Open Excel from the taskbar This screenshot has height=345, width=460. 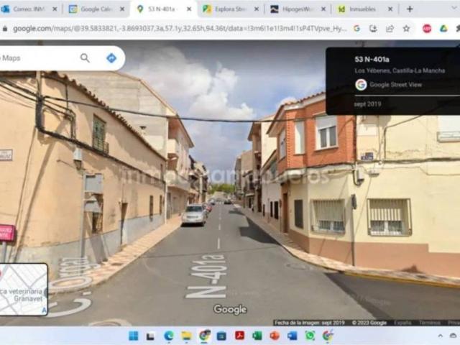click(x=257, y=336)
